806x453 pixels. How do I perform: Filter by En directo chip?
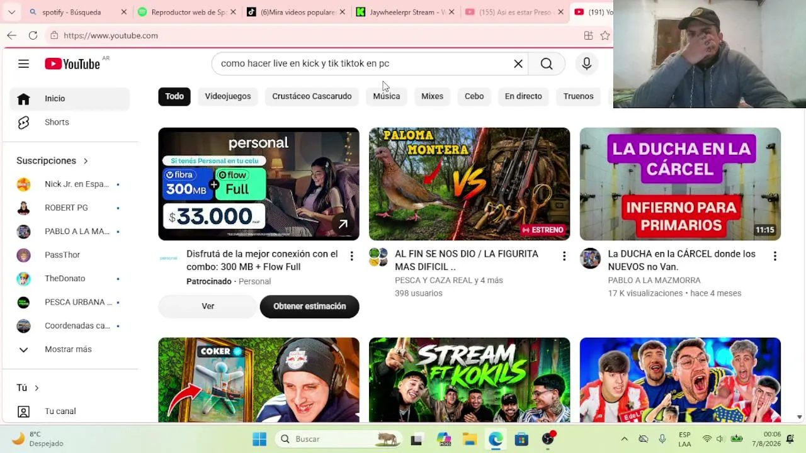(523, 96)
